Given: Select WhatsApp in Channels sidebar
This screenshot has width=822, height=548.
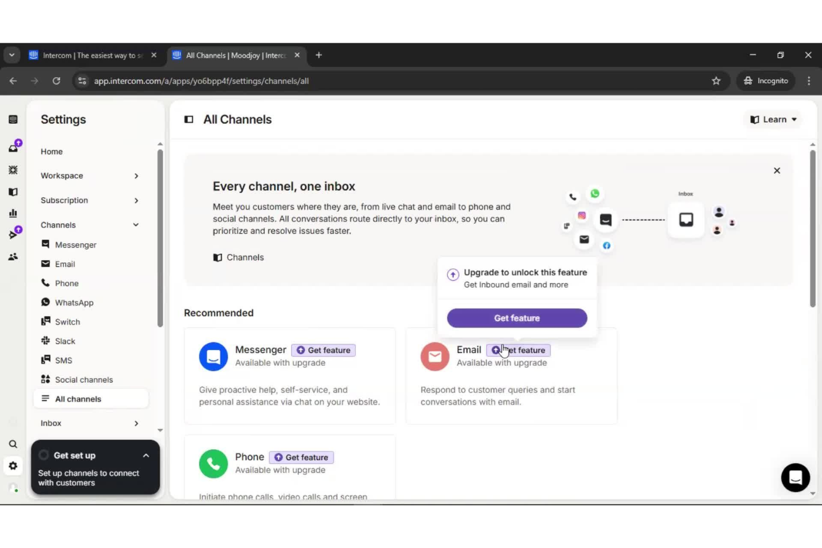Looking at the screenshot, I should 74,303.
